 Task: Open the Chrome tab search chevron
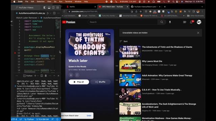[202, 7]
